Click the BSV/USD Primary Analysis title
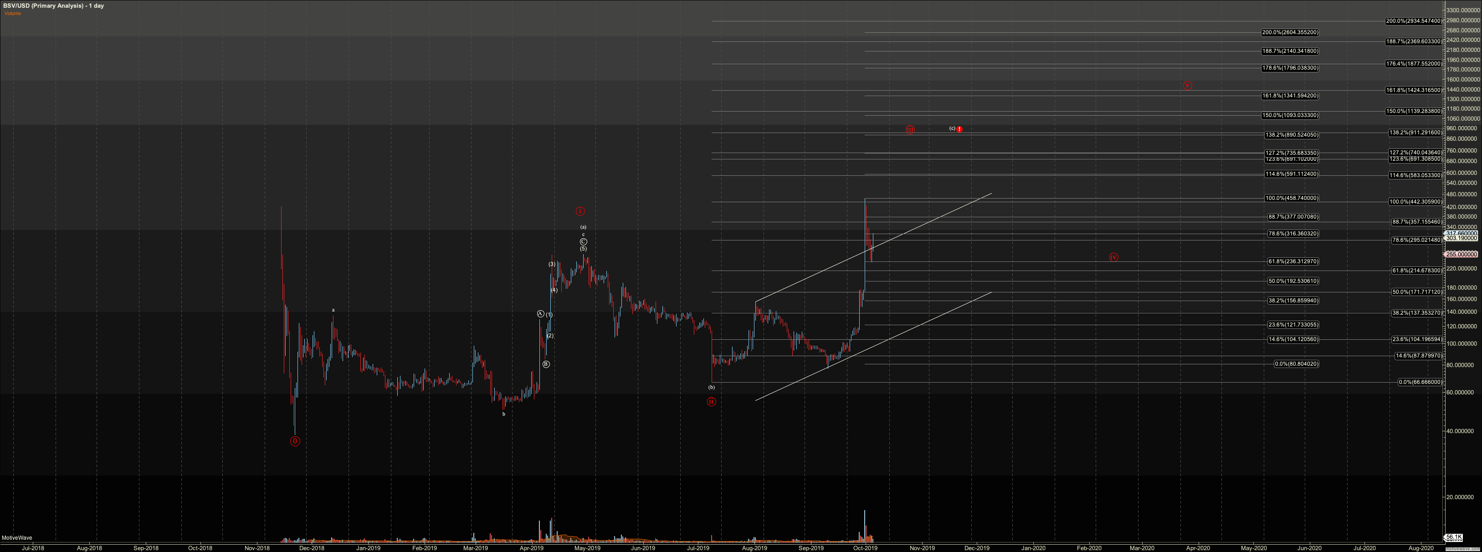1482x552 pixels. pyautogui.click(x=53, y=6)
